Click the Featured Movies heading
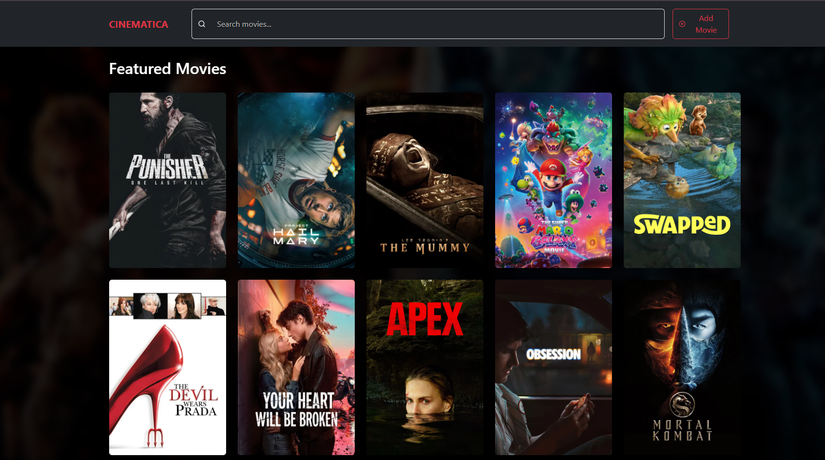The height and width of the screenshot is (460, 825). point(168,69)
